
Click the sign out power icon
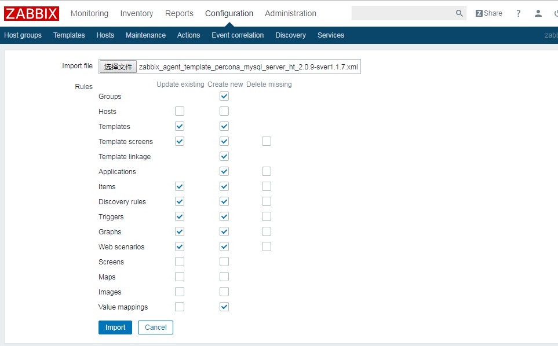pyautogui.click(x=555, y=13)
